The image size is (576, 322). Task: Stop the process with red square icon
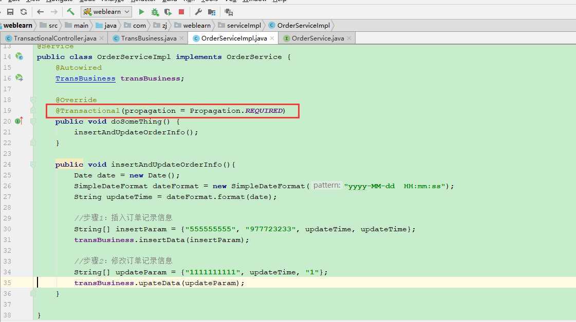point(181,12)
